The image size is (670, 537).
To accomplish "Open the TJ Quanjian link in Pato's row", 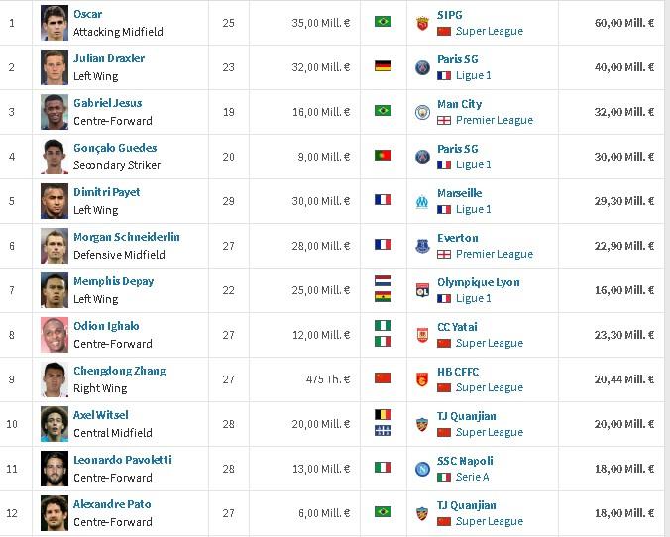I will 467,506.
